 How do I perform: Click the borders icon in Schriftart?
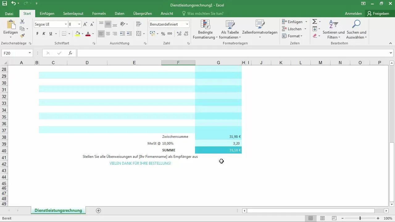coord(64,34)
